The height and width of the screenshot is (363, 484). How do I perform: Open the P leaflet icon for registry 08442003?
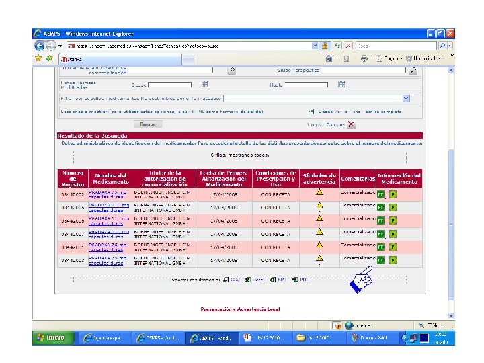[393, 260]
